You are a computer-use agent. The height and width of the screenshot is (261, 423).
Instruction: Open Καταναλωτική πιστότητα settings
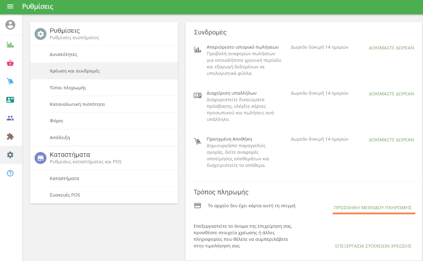[77, 104]
